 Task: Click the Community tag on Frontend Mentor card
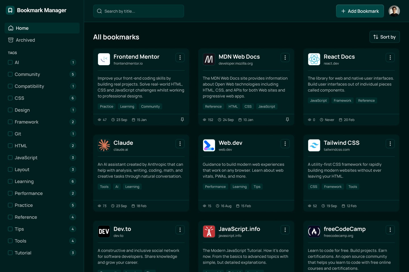coord(151,107)
